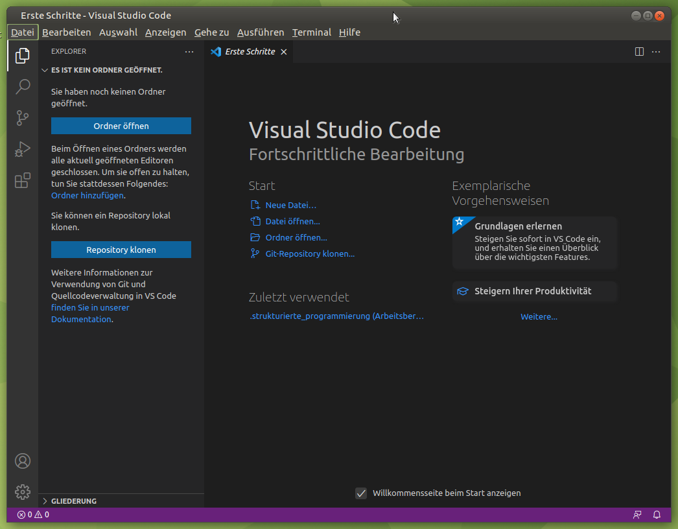
Task: Open recent .strukturierte_programmierung workspace
Action: (x=336, y=316)
